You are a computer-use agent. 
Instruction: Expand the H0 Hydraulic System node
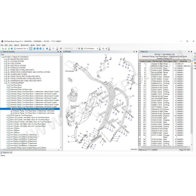pyautogui.click(x=5, y=68)
